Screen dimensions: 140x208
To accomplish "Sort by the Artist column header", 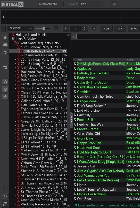I will [x=133, y=60].
